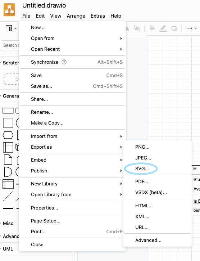Toggle the shadow toolbar icon
200x261 pixels.
pos(174,28)
